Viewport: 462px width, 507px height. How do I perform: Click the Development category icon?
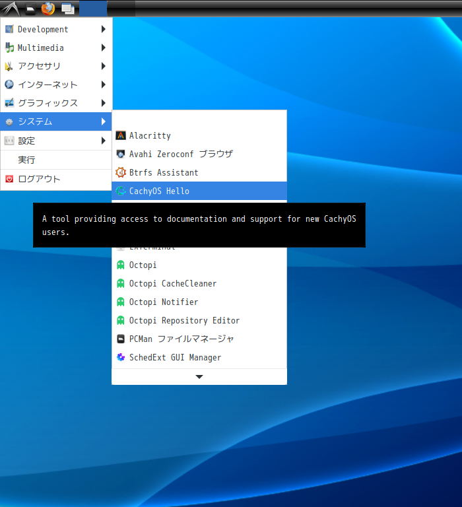[x=9, y=29]
